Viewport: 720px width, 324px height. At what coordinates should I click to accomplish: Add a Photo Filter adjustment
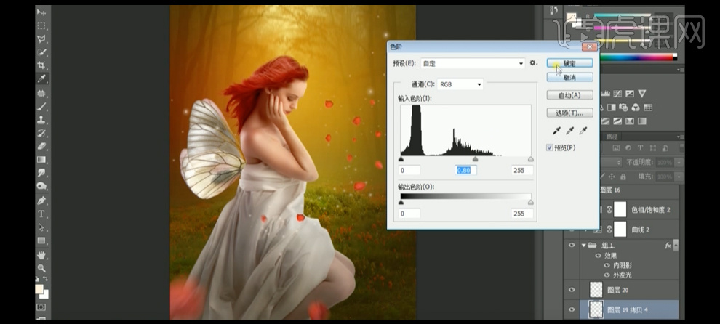coord(623,108)
